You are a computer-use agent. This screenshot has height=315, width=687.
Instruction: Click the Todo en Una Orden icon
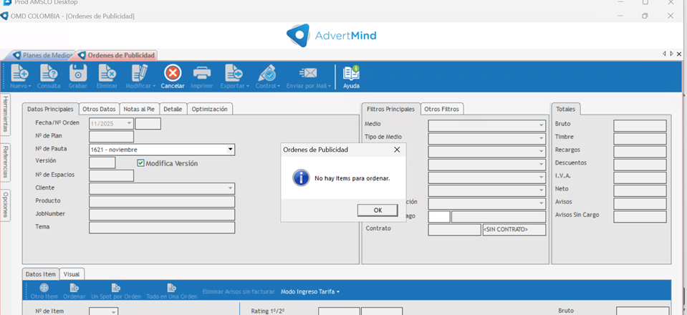tap(171, 288)
